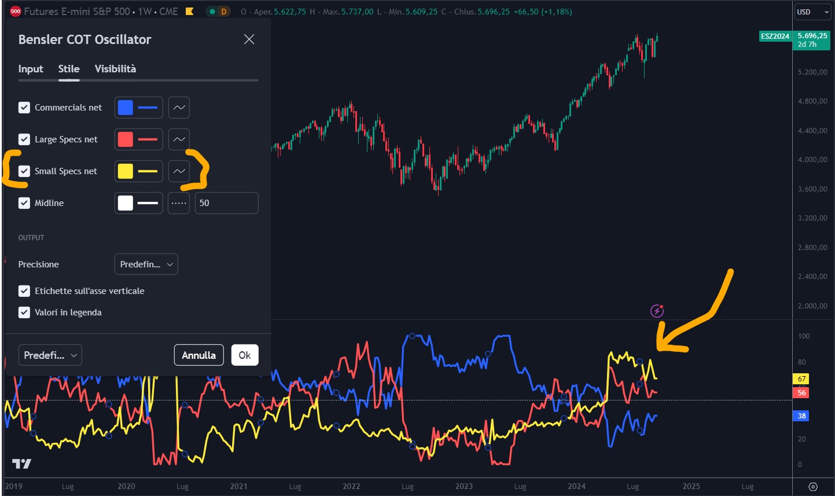Disable Valori in legenda checkbox
835x496 pixels.
point(24,313)
